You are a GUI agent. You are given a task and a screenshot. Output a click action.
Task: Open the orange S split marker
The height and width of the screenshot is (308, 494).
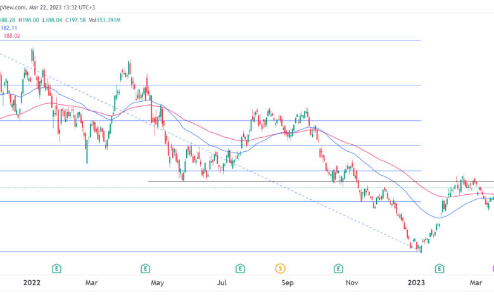tap(280, 269)
